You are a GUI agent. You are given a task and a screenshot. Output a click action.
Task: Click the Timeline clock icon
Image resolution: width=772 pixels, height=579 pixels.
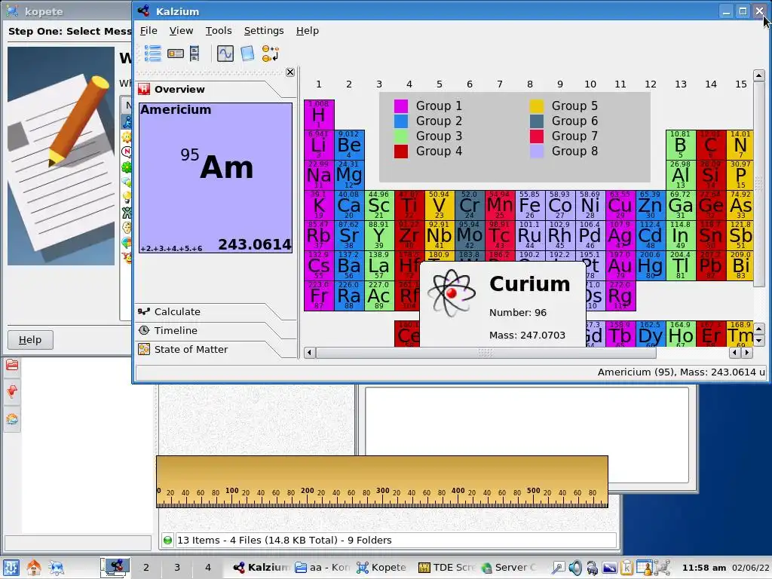(x=144, y=330)
